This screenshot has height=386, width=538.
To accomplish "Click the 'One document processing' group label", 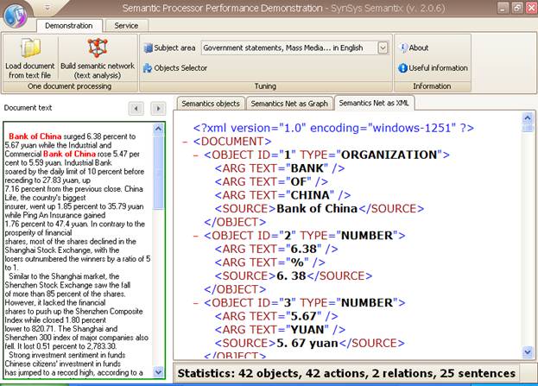I will point(70,86).
